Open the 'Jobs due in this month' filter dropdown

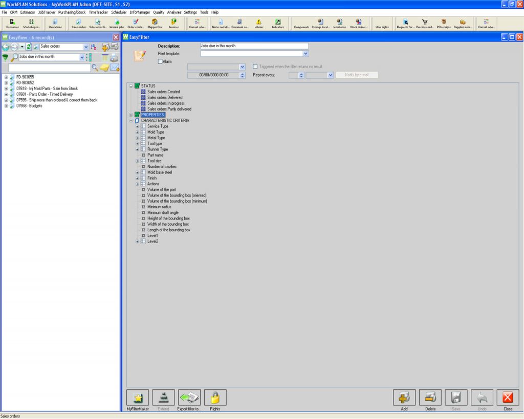point(82,57)
